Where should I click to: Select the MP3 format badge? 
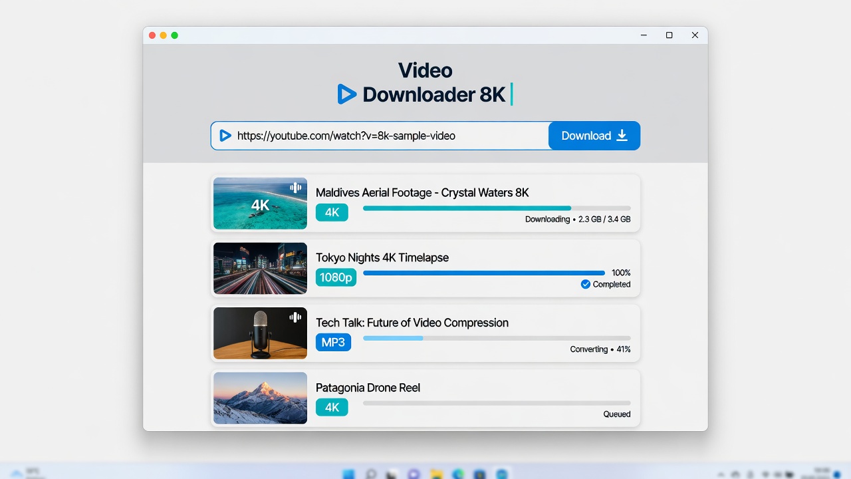tap(333, 342)
